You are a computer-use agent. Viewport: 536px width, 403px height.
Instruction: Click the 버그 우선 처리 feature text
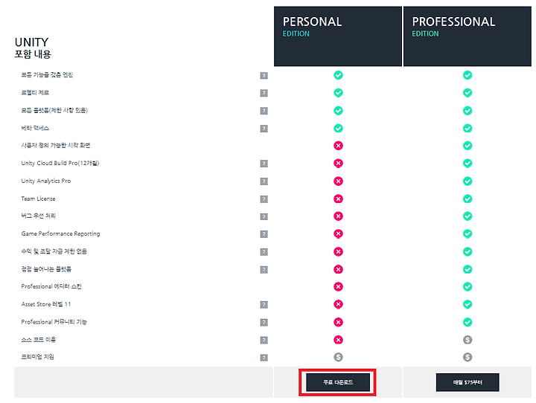click(38, 216)
